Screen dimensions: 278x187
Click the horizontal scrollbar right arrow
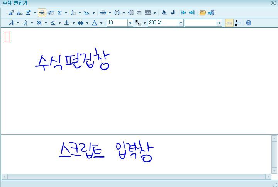(x=268, y=177)
